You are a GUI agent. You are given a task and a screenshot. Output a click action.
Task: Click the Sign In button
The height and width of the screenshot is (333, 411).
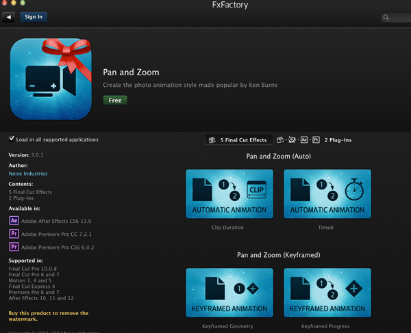(x=34, y=17)
